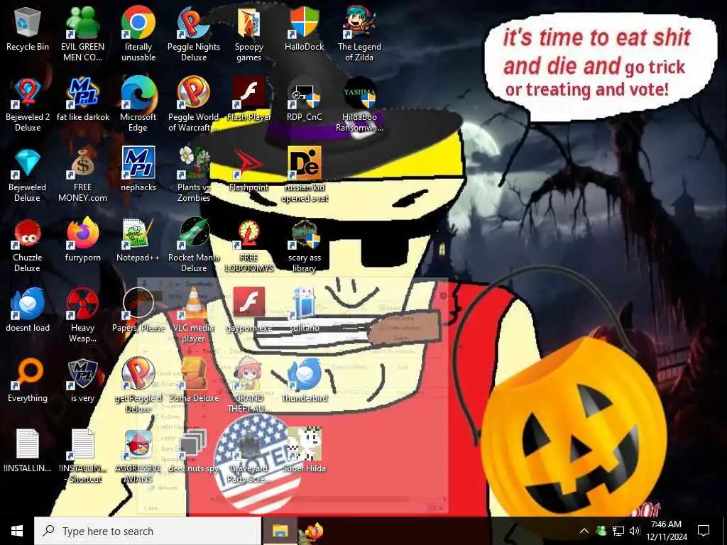Screen dimensions: 727x545
Task: Open the deez nuts spy shortcut
Action: tap(194, 451)
